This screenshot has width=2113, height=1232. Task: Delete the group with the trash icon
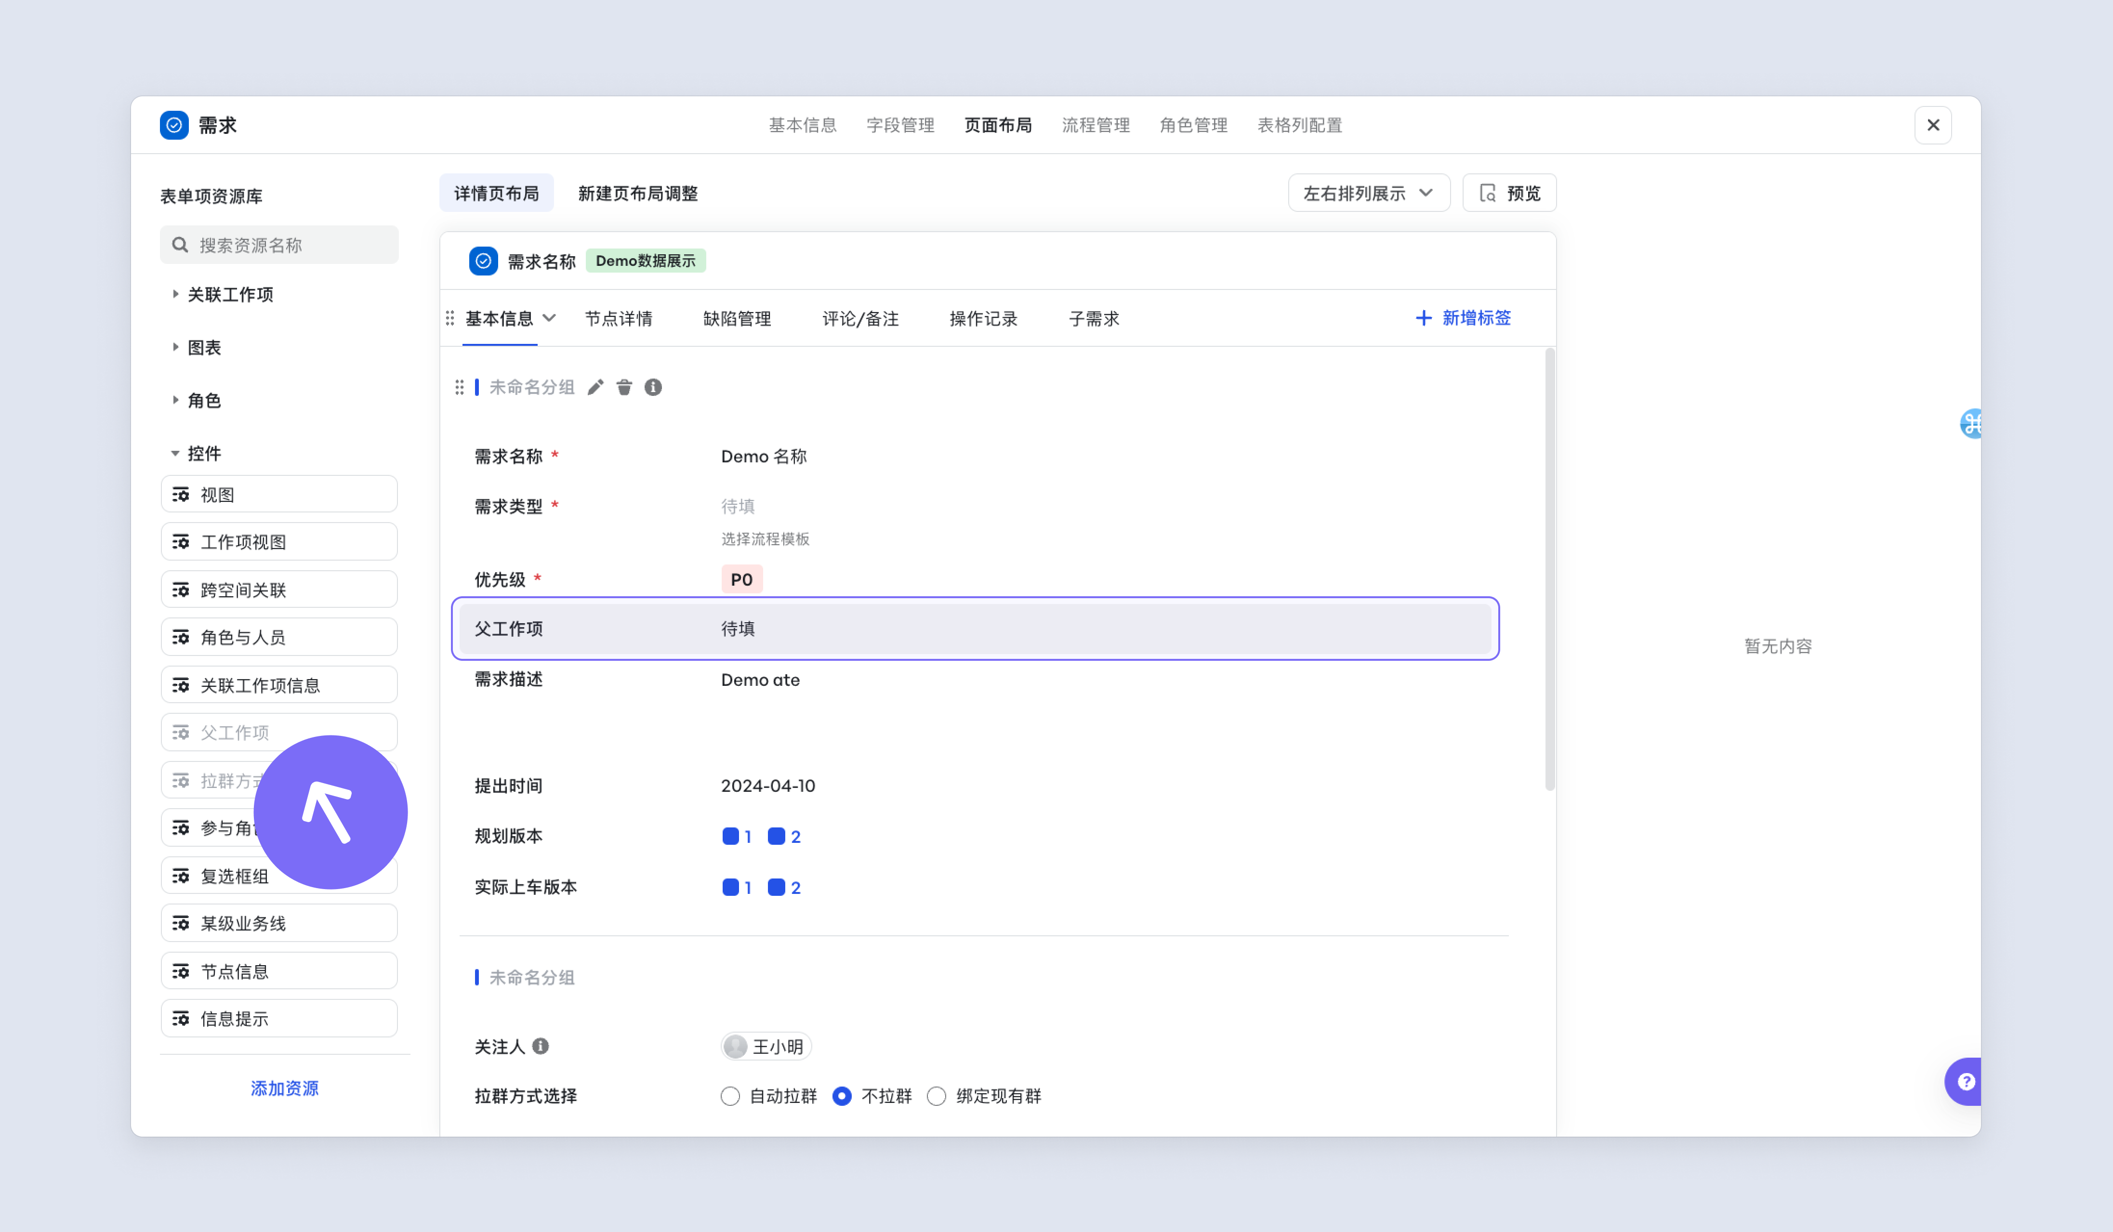[x=624, y=387]
